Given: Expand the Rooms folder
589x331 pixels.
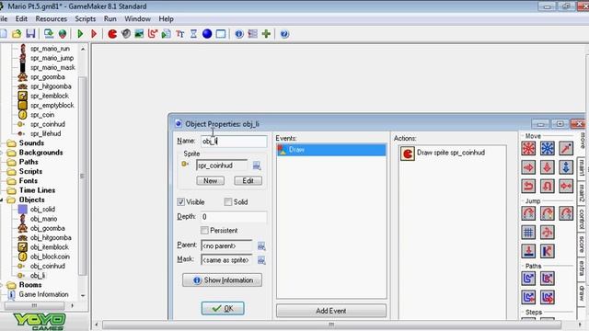Looking at the screenshot, I should tap(2, 285).
